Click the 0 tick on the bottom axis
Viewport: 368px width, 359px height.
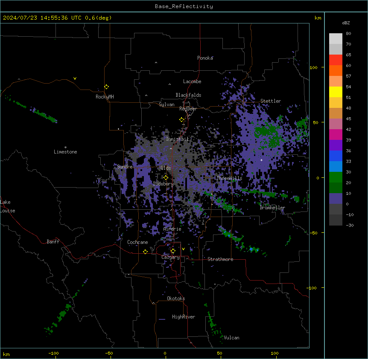click(165, 353)
